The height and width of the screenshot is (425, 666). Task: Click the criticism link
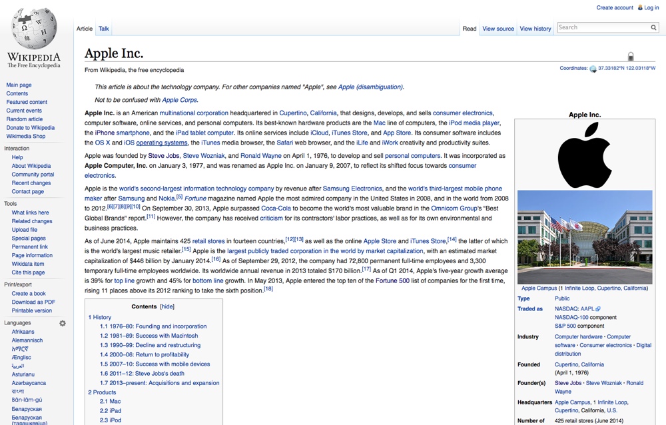pyautogui.click(x=271, y=218)
